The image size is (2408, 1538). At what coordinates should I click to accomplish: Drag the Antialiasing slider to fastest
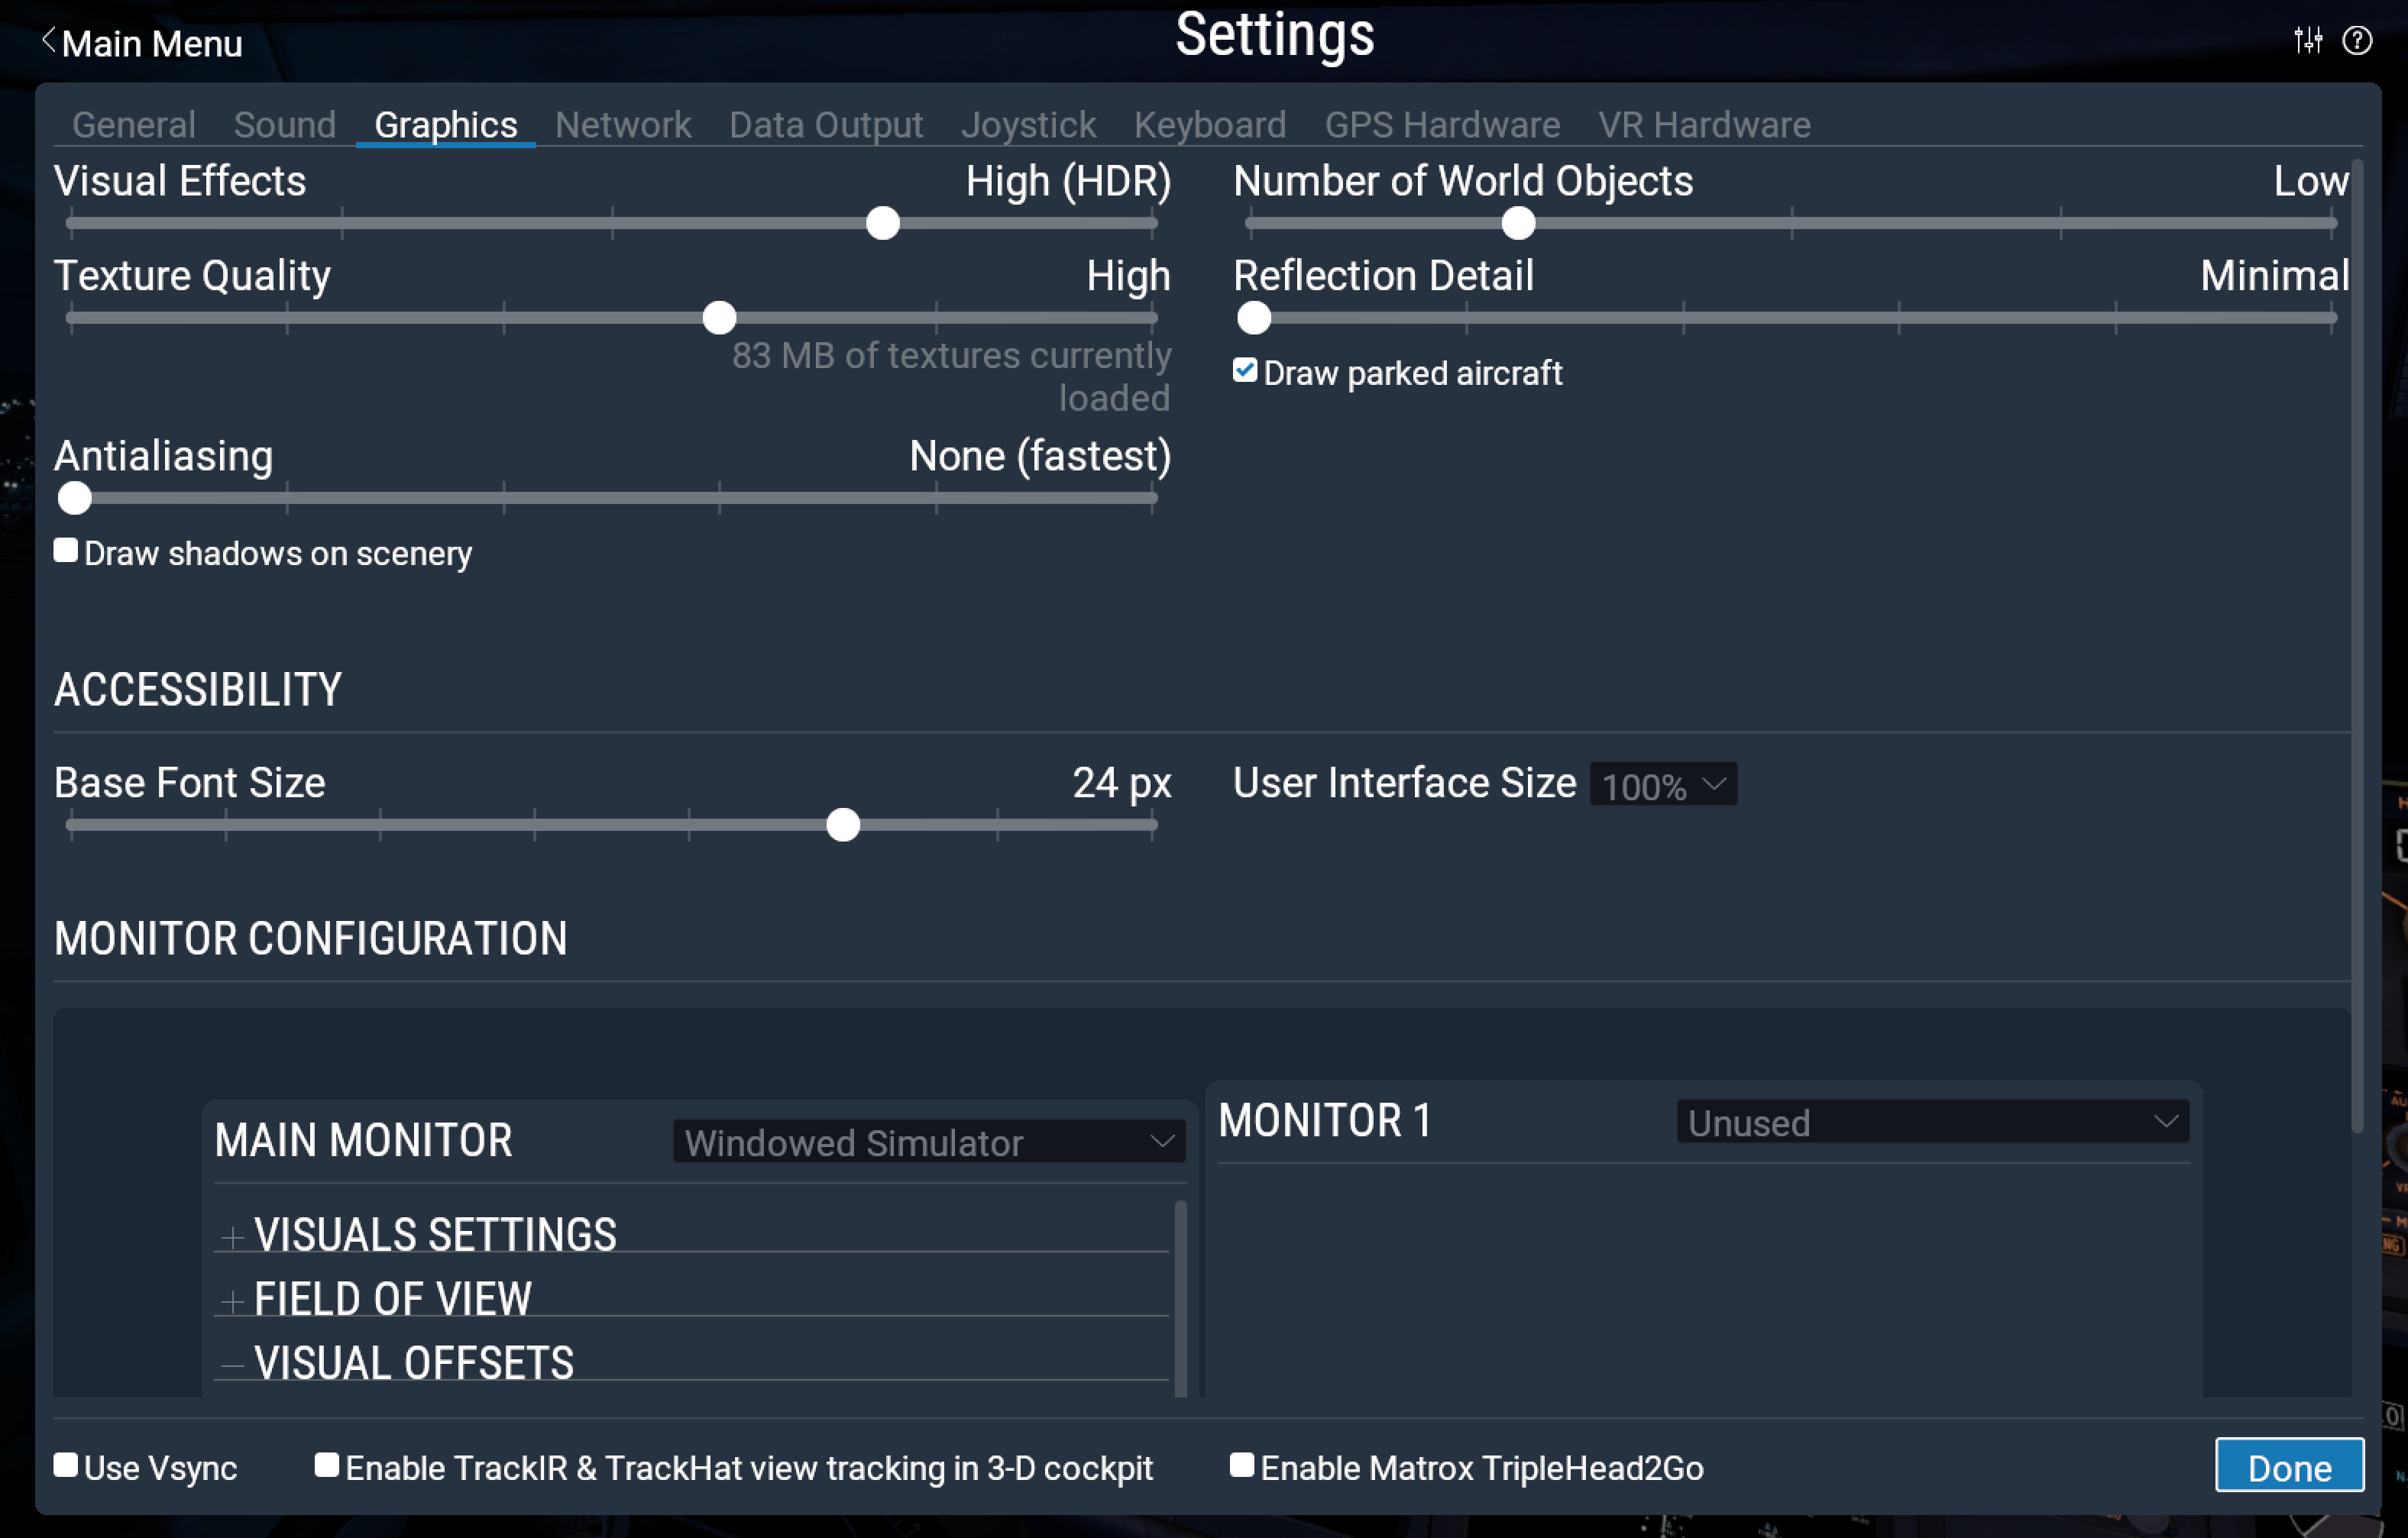[73, 498]
